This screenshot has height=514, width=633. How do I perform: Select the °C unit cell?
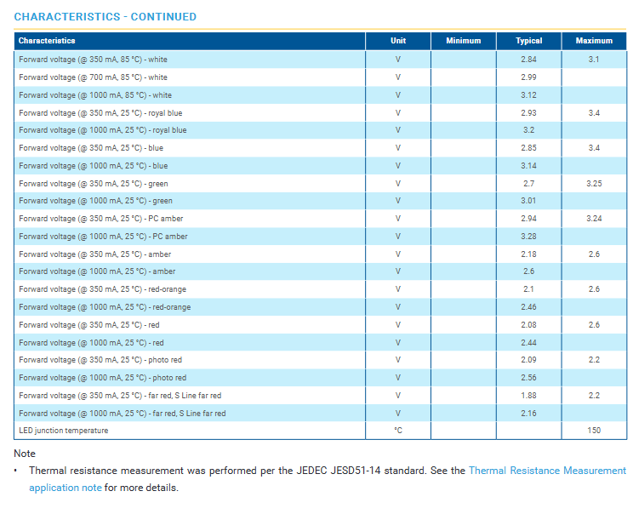398,431
